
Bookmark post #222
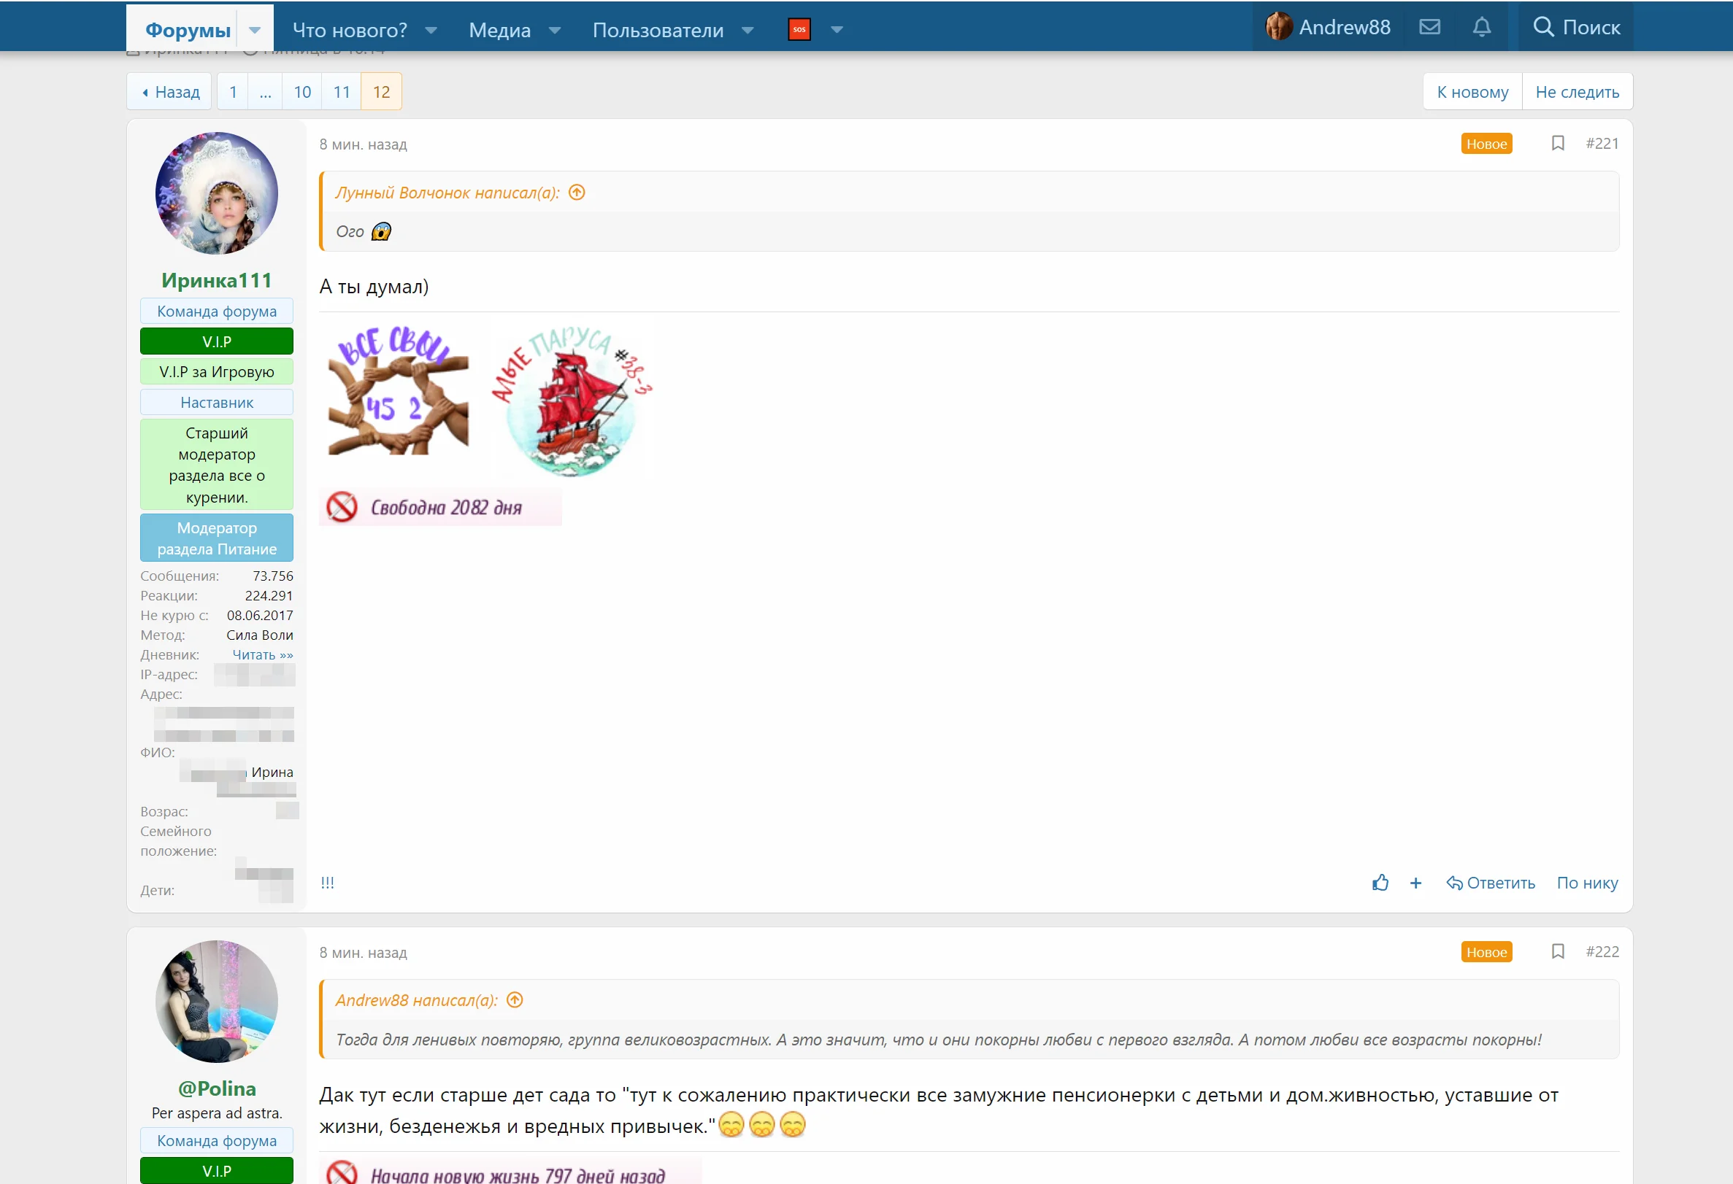point(1557,951)
